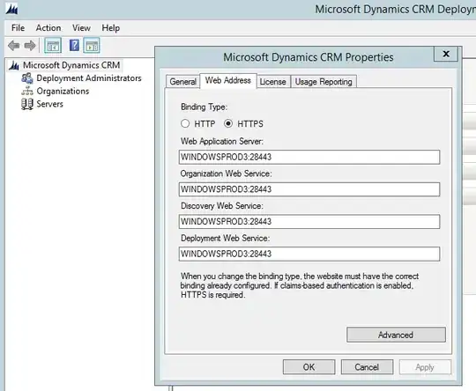Select Organizations tree item label
476x391 pixels.
point(63,91)
